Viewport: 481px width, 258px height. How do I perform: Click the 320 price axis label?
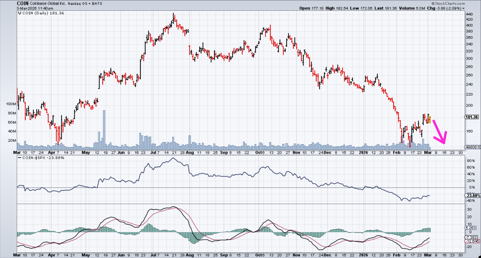click(469, 51)
